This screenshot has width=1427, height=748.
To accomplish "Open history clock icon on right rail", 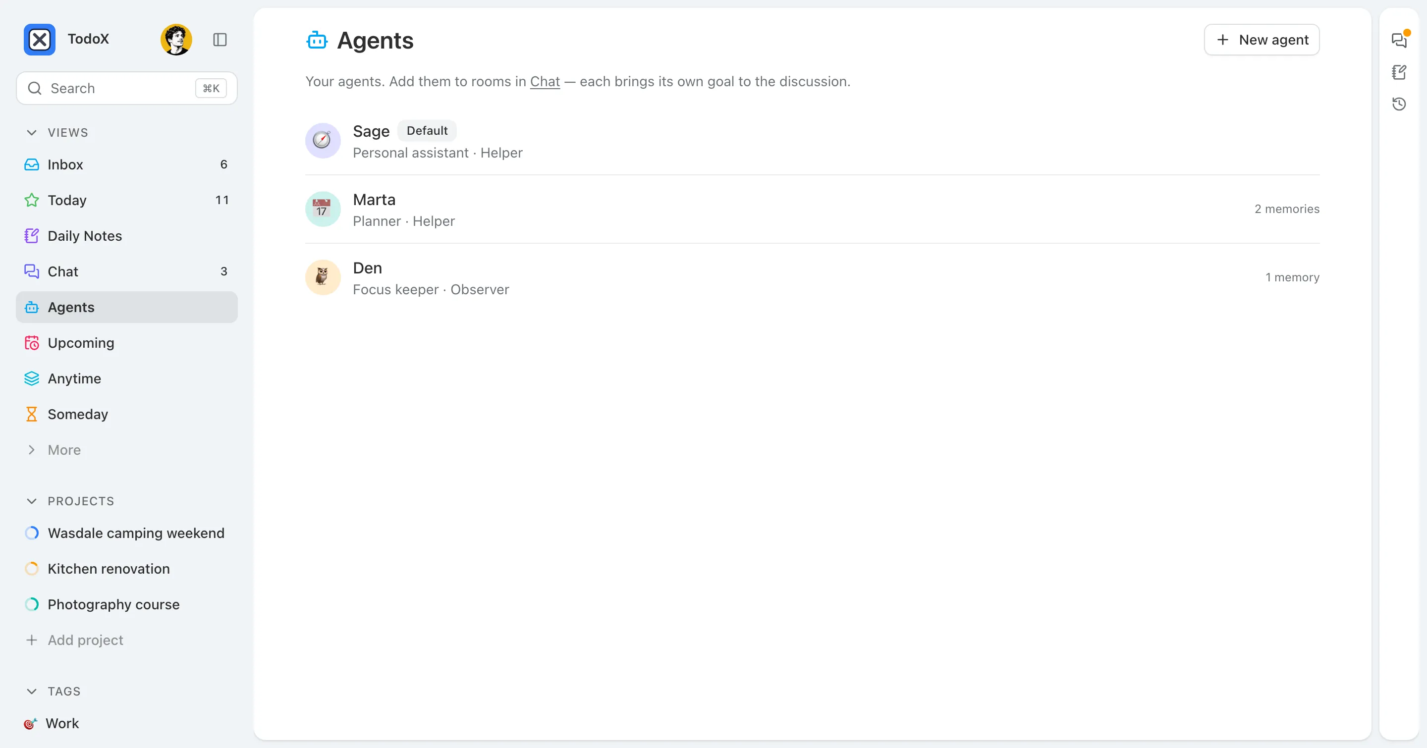I will pyautogui.click(x=1399, y=104).
